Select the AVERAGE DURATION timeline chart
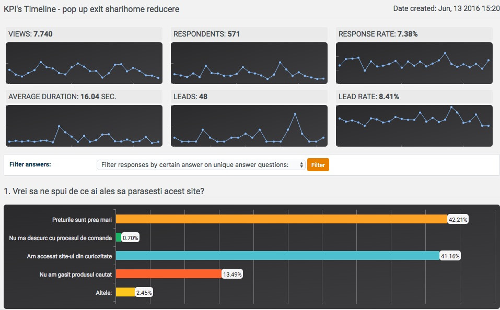The width and height of the screenshot is (500, 310). pyautogui.click(x=84, y=126)
